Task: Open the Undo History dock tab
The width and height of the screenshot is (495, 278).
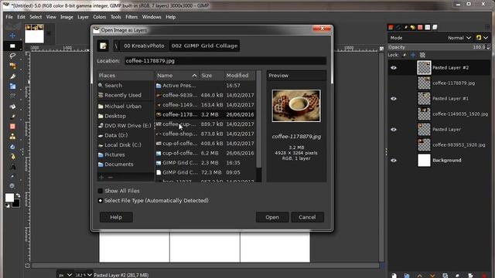Action: tap(412, 28)
